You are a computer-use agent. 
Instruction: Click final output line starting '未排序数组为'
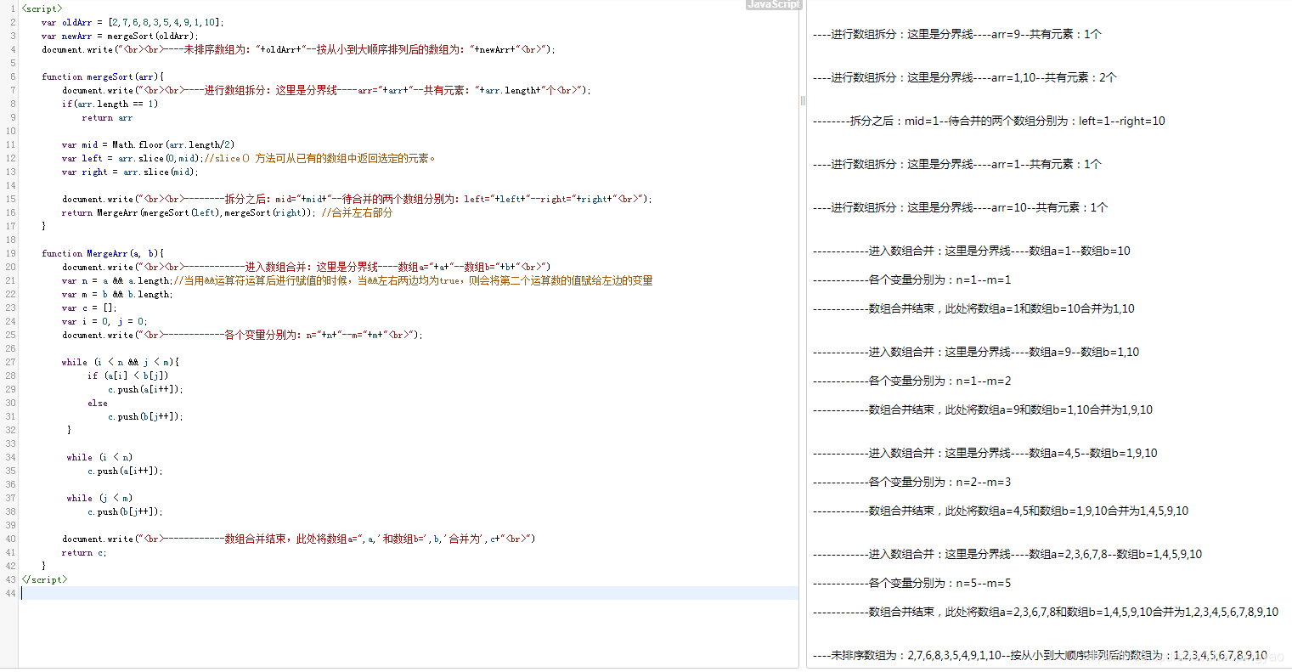coord(1040,655)
